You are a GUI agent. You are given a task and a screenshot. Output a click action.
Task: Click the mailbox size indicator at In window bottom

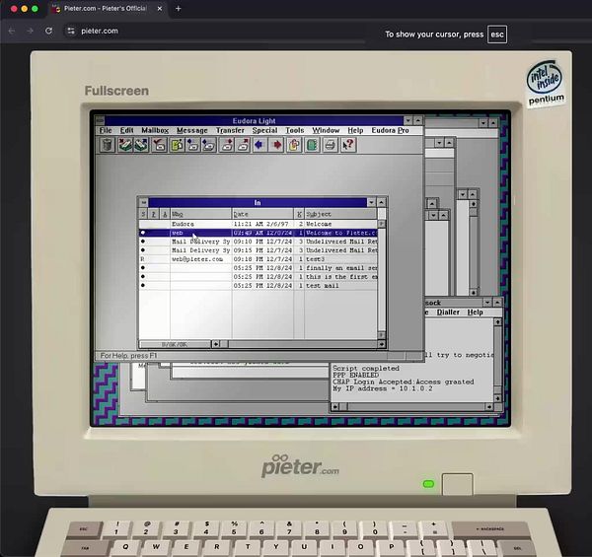click(x=175, y=344)
